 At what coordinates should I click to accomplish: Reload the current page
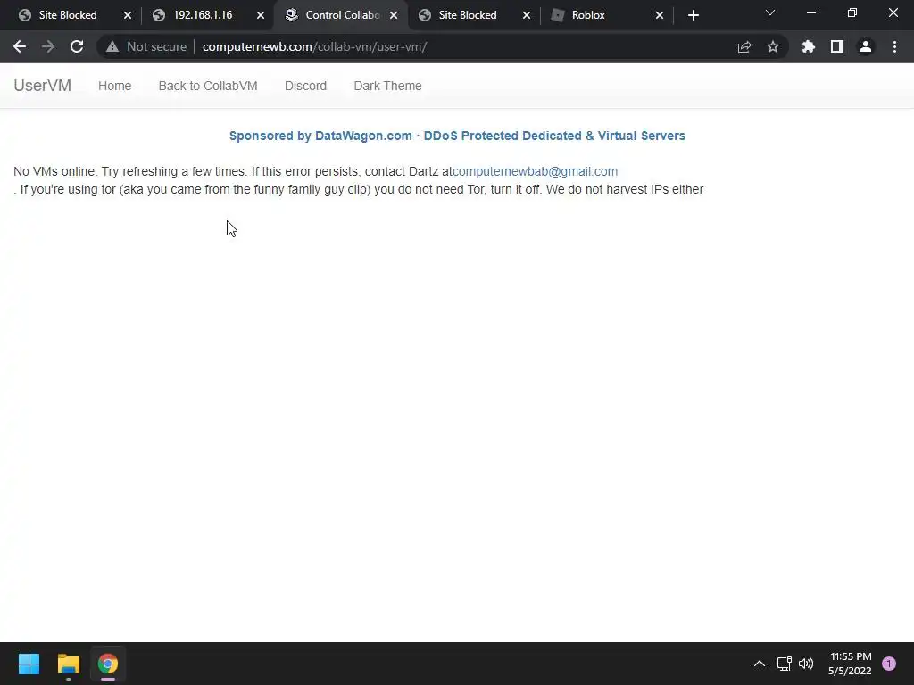(77, 46)
